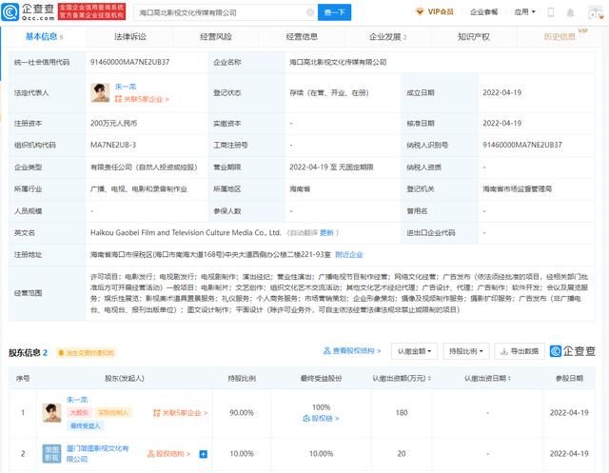Click the user avatar in the top right
This screenshot has height=473, width=609.
coord(597,12)
